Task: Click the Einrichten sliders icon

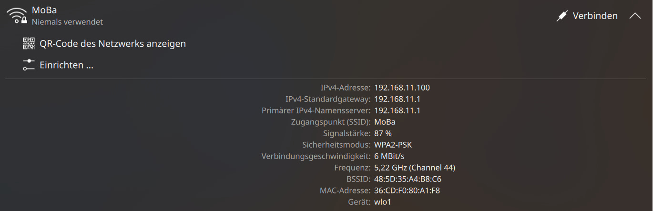Action: point(29,65)
